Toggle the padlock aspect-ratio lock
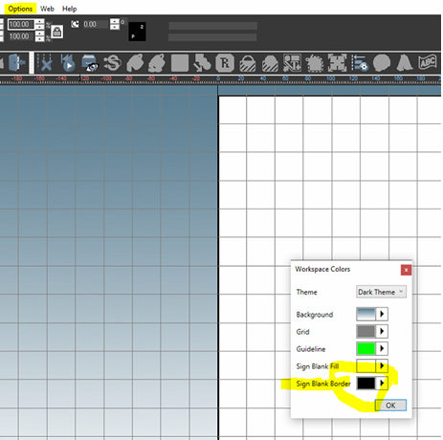This screenshot has height=440, width=443. point(56,32)
